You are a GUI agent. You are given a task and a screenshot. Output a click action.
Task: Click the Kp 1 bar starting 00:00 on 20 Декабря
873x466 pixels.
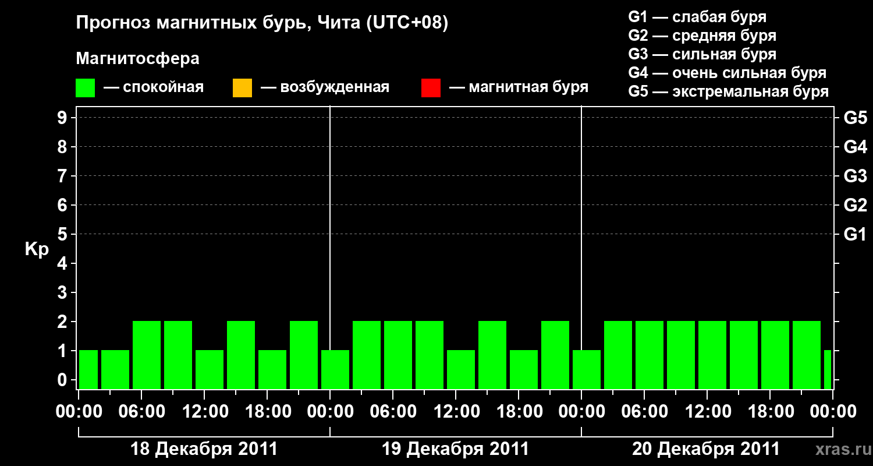[587, 369]
